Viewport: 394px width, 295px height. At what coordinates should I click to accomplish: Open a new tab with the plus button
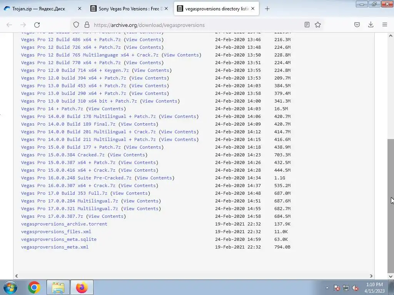(267, 9)
